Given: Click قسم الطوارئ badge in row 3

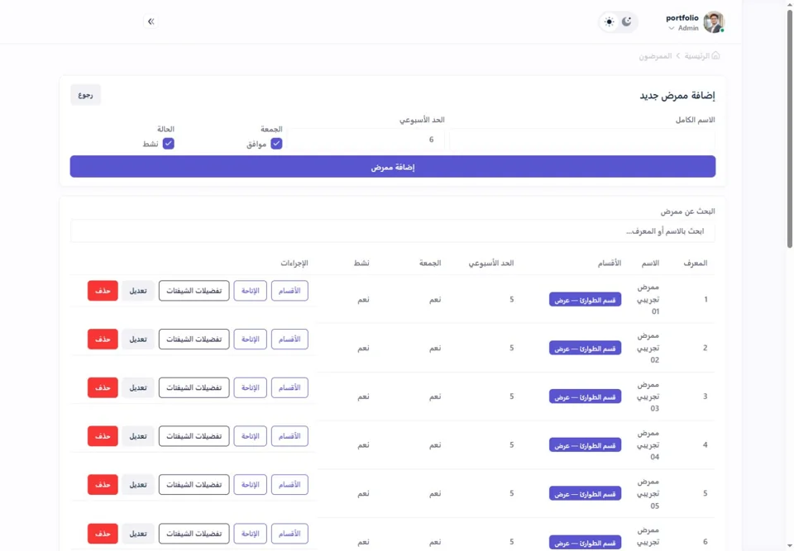Looking at the screenshot, I should [585, 397].
